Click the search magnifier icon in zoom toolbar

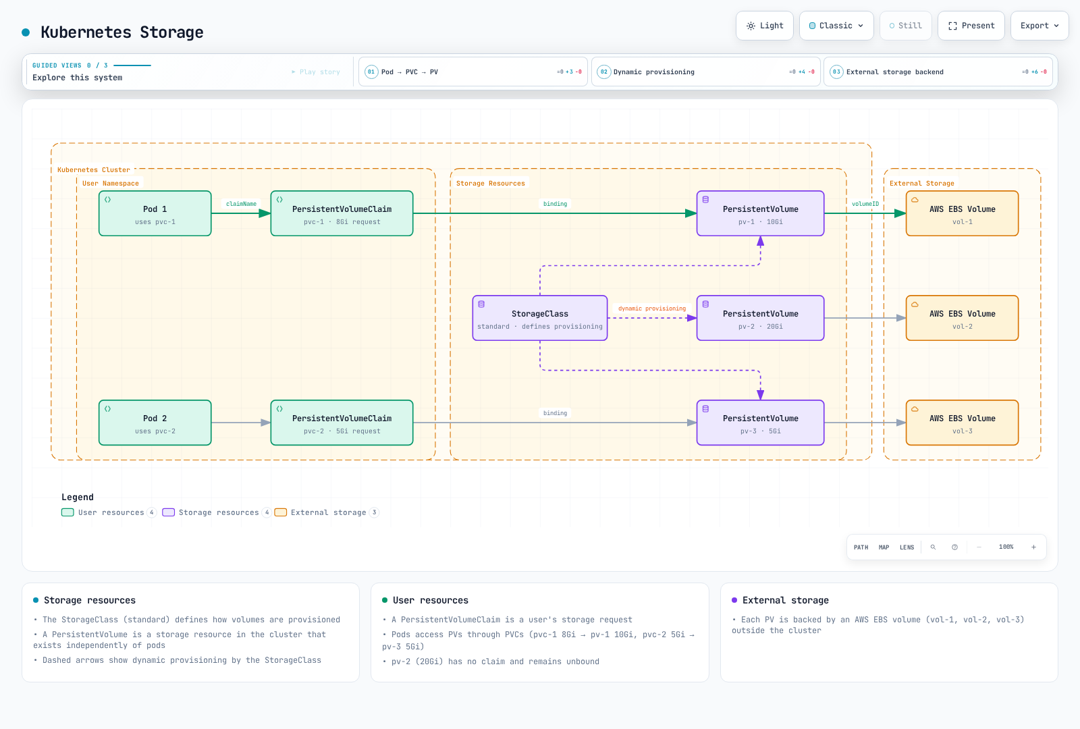[x=933, y=547]
